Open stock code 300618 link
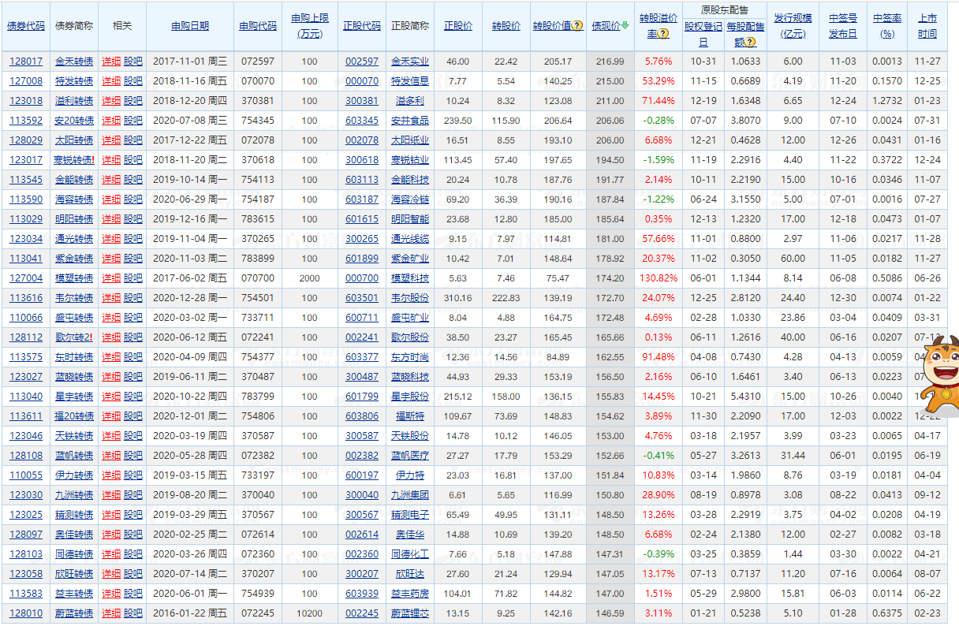959x626 pixels. (x=362, y=160)
